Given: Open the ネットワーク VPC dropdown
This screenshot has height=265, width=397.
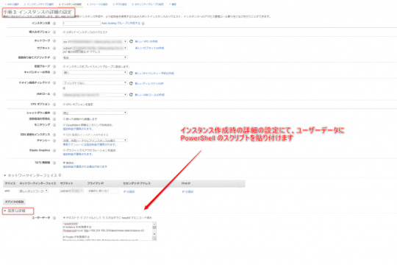Looking at the screenshot, I should click(95, 41).
